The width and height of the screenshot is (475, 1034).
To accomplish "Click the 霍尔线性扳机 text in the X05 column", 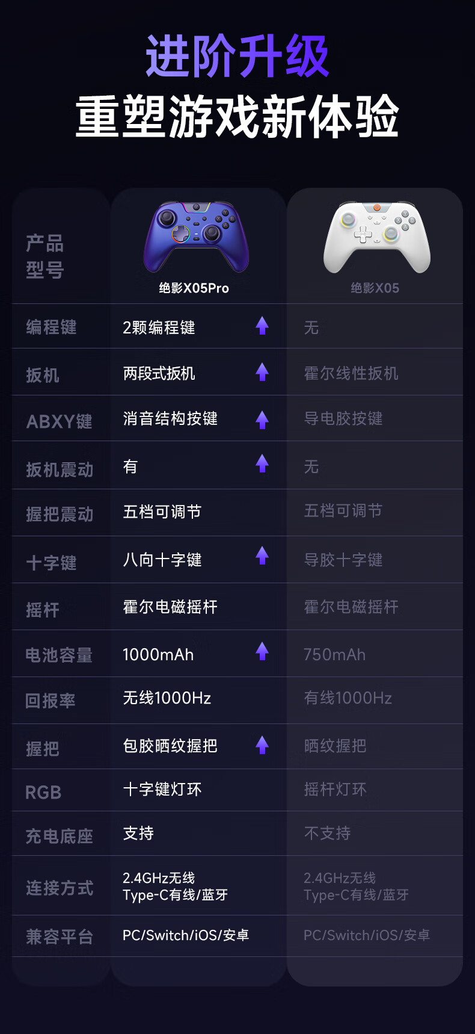I will point(351,373).
